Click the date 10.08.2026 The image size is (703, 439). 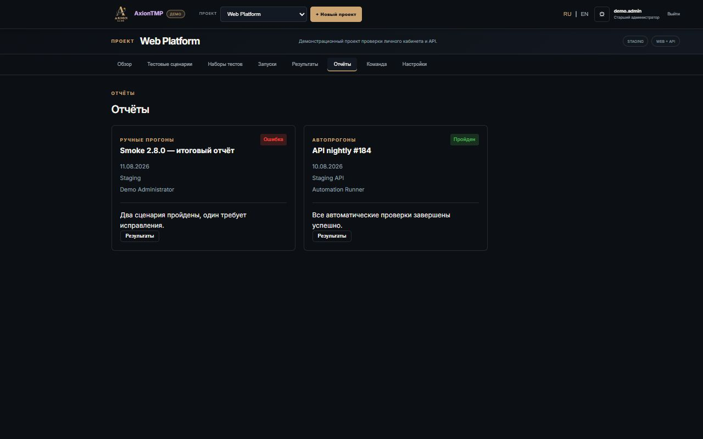327,166
